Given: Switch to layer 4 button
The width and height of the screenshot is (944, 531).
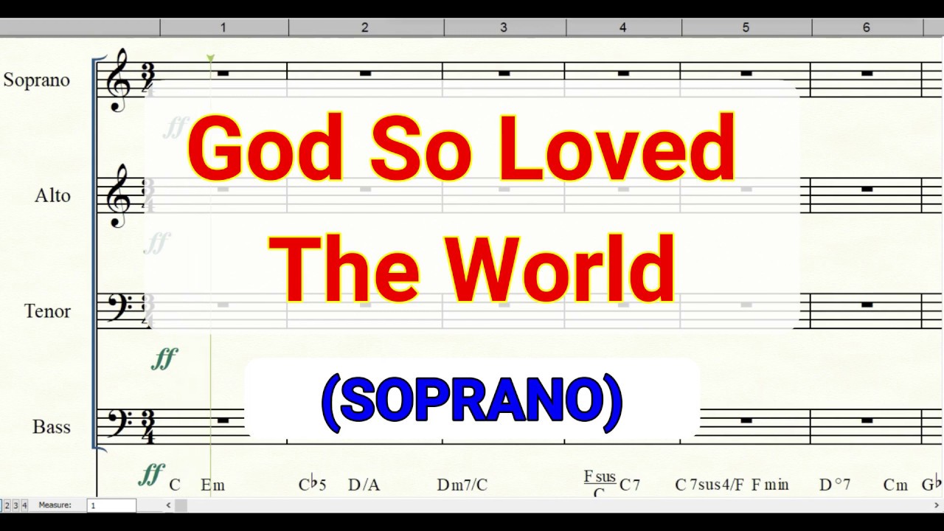Looking at the screenshot, I should click(x=24, y=505).
